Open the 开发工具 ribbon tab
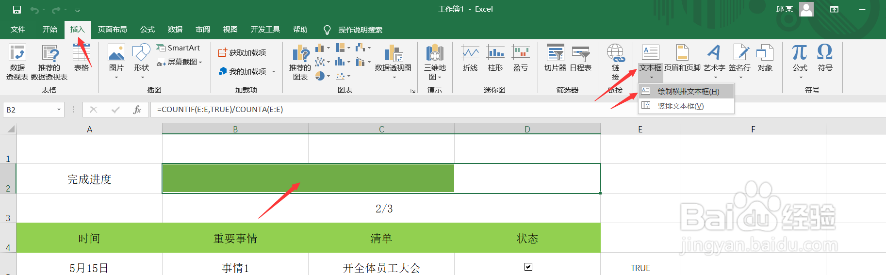 tap(265, 30)
